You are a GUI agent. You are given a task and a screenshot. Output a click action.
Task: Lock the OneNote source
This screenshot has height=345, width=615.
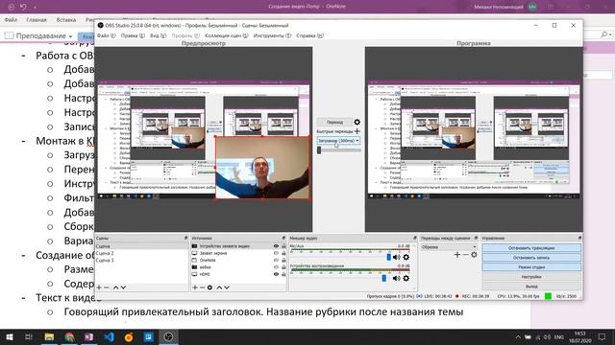point(283,260)
